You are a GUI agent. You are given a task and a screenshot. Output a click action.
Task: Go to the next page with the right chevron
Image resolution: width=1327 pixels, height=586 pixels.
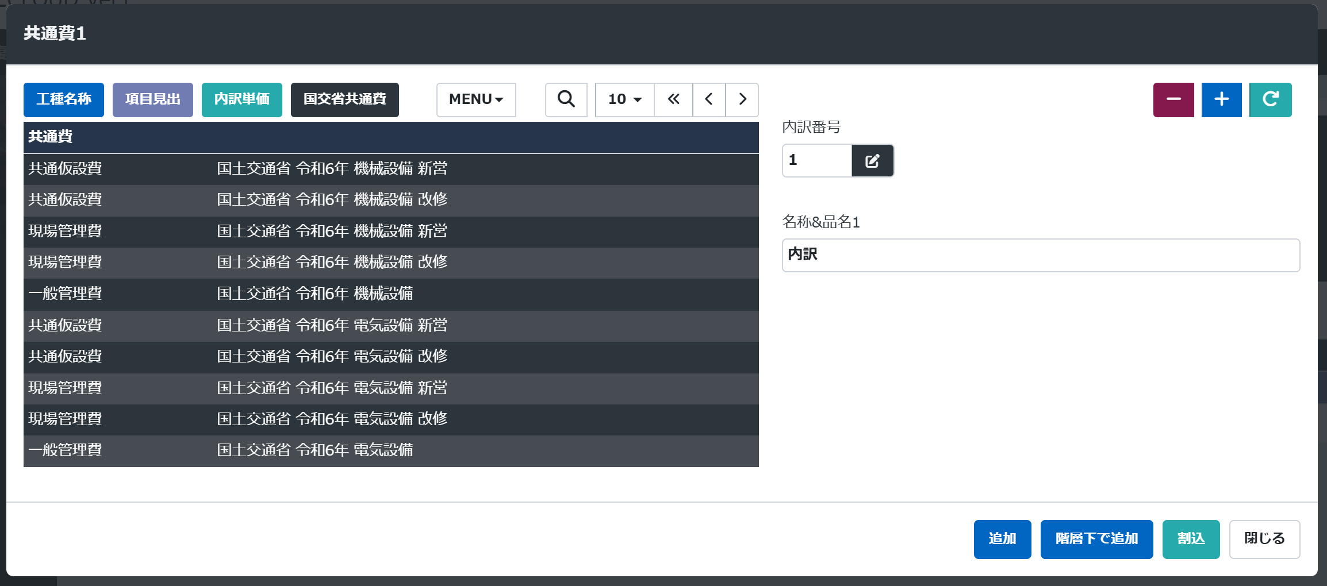[x=742, y=99]
